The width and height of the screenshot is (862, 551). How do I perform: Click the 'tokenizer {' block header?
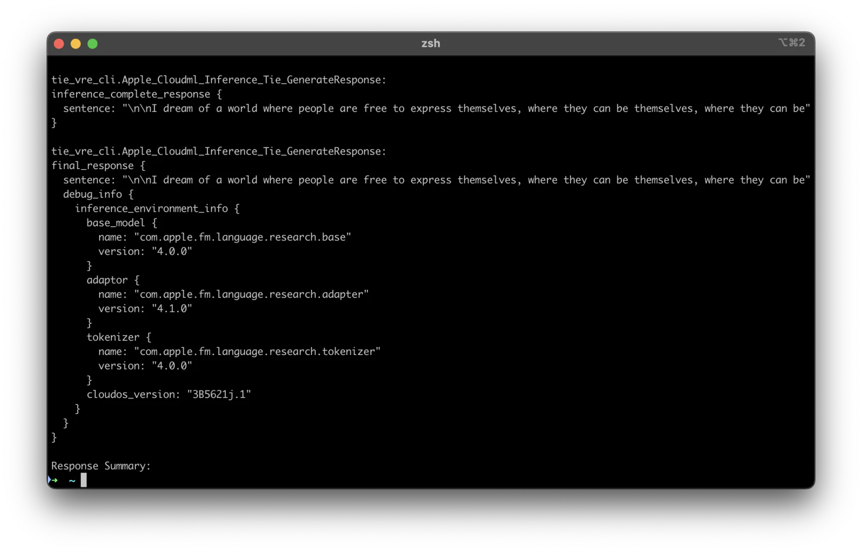tap(119, 337)
